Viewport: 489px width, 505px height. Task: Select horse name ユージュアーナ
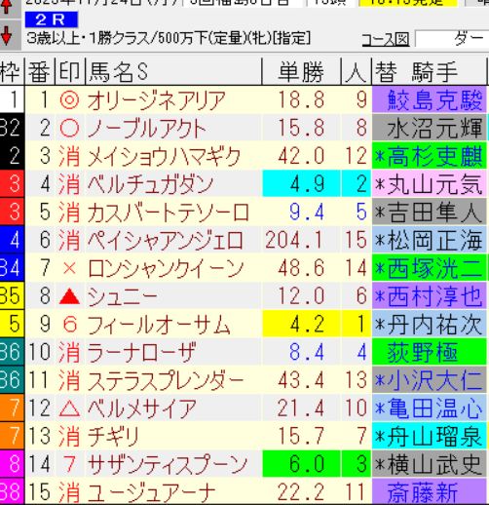(x=152, y=493)
